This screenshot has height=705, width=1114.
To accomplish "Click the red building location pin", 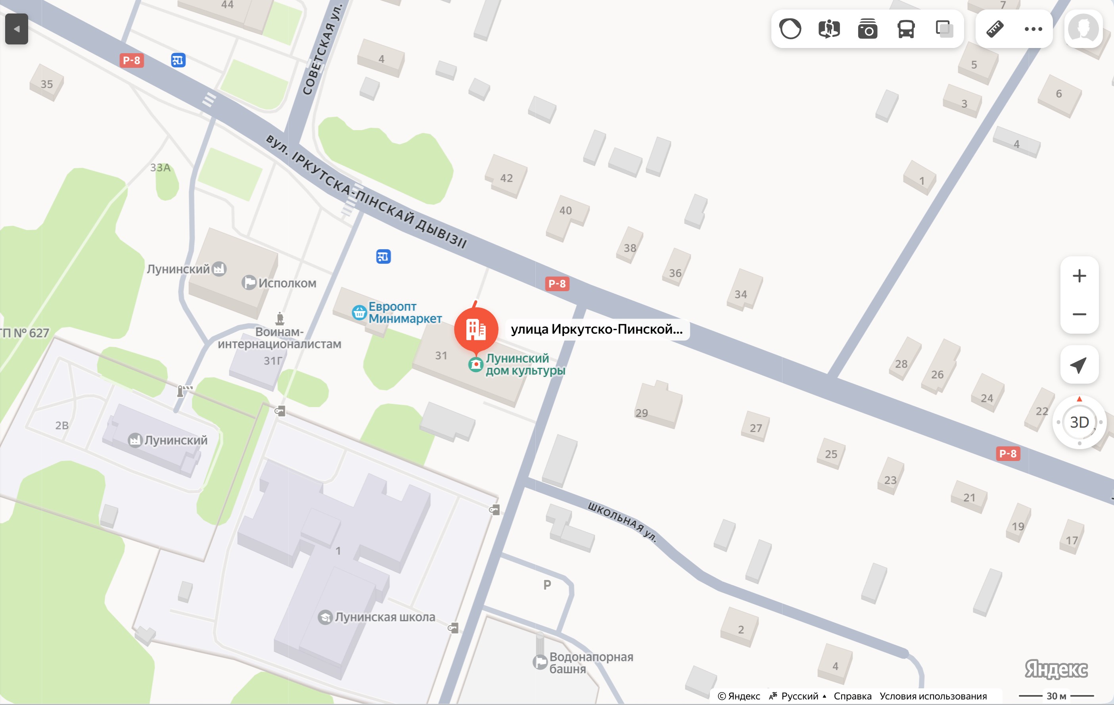I will point(476,329).
